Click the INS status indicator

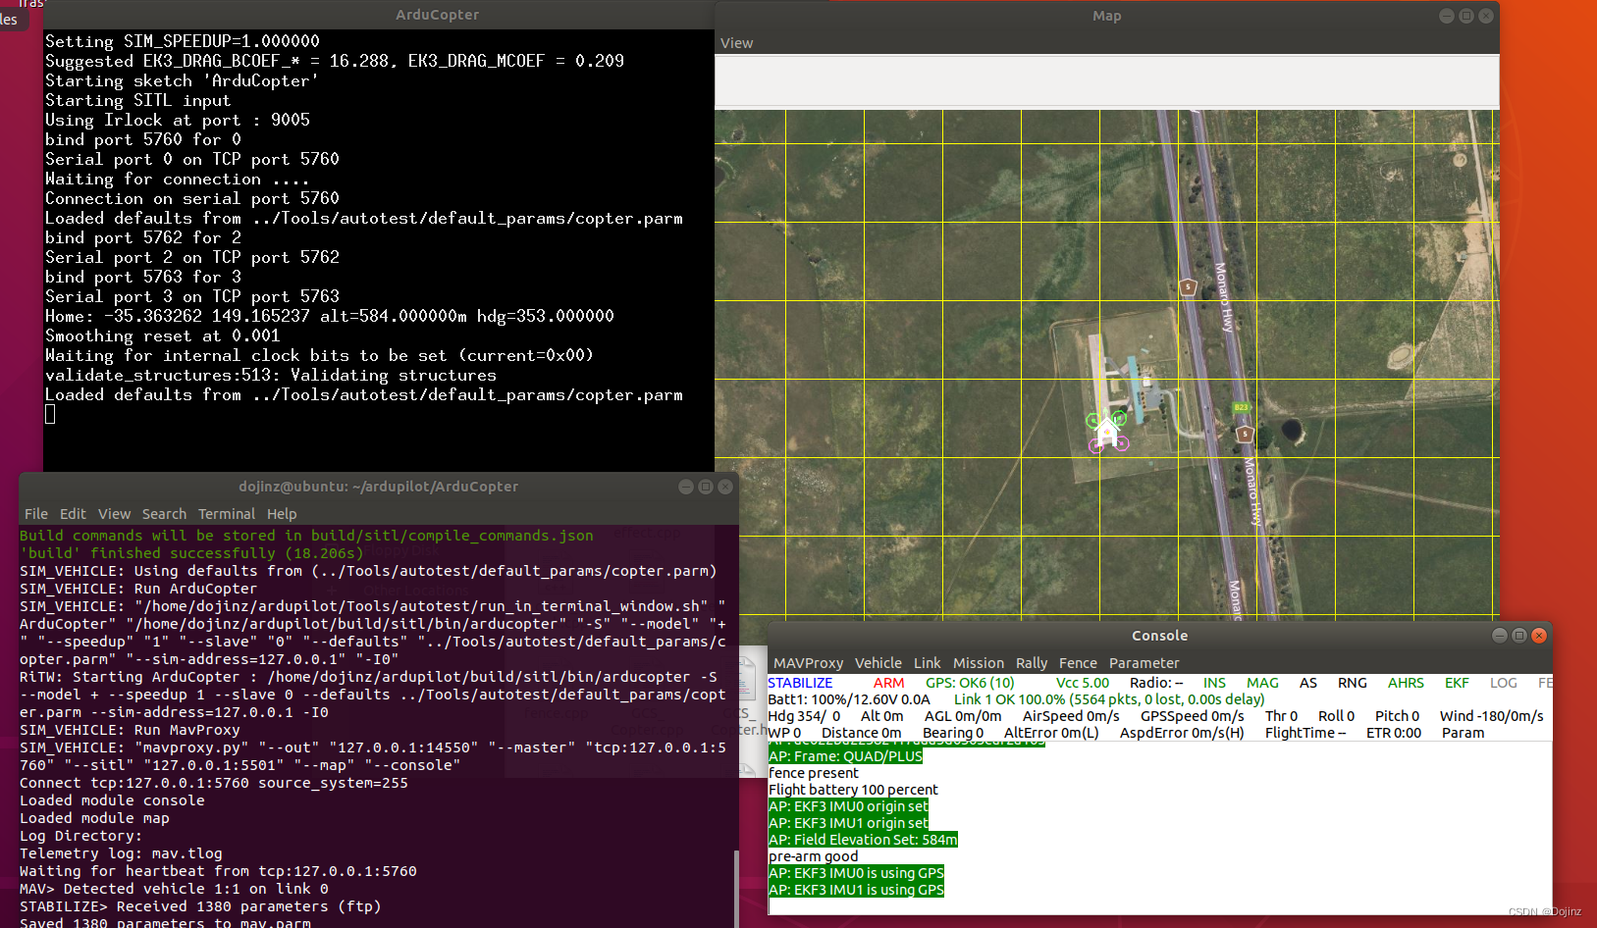(1214, 682)
